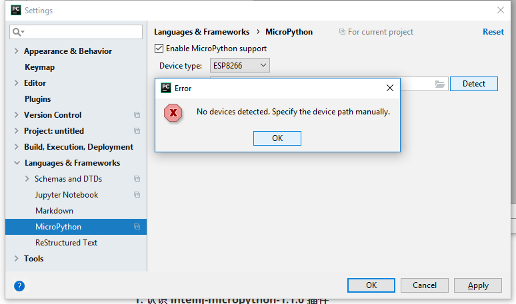
Task: Expand the Appearance & Behavior section
Action: point(17,51)
